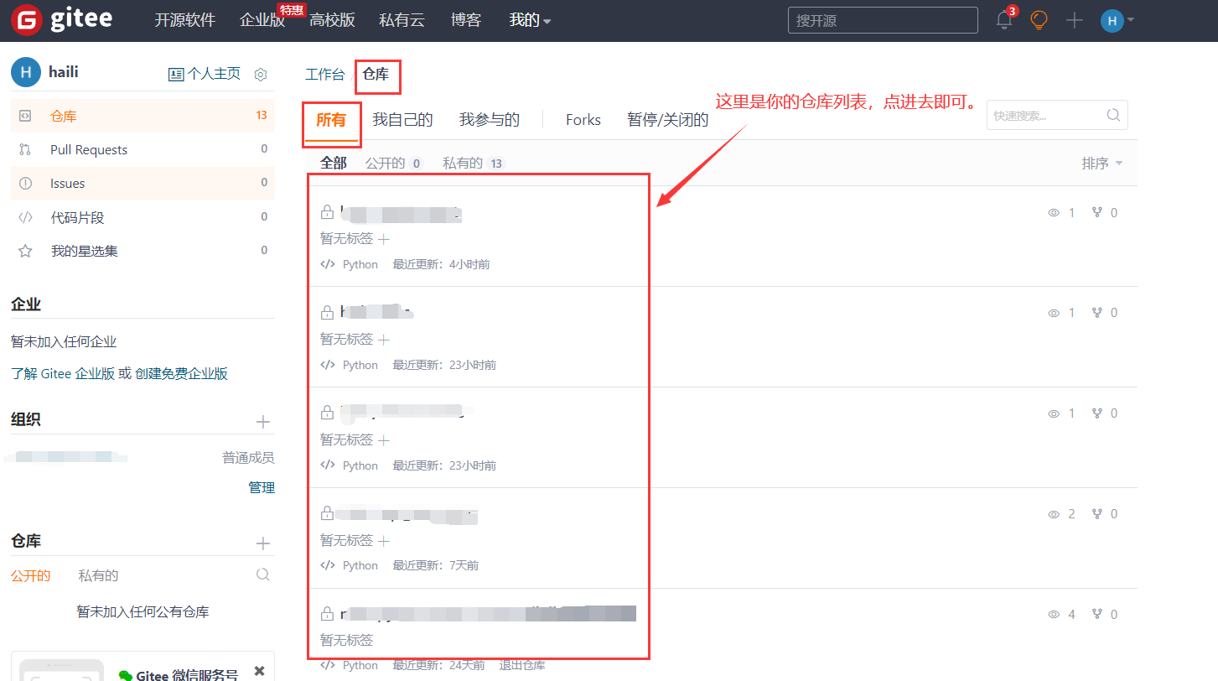
Task: Click the Gitee logo in header
Action: 61,20
